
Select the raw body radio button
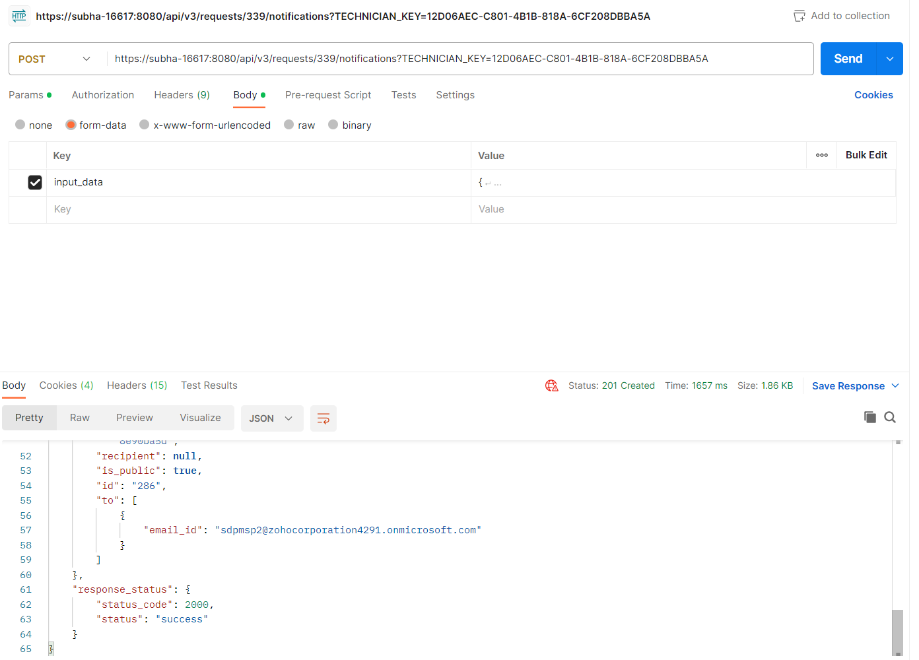[x=289, y=125]
